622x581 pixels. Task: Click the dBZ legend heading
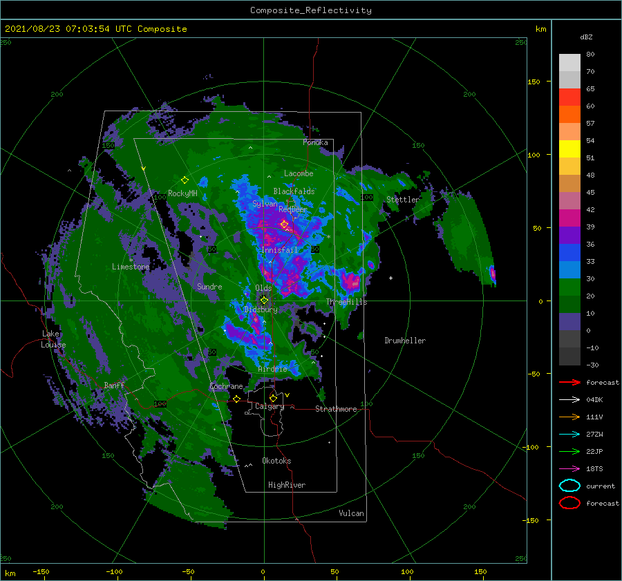pyautogui.click(x=586, y=37)
